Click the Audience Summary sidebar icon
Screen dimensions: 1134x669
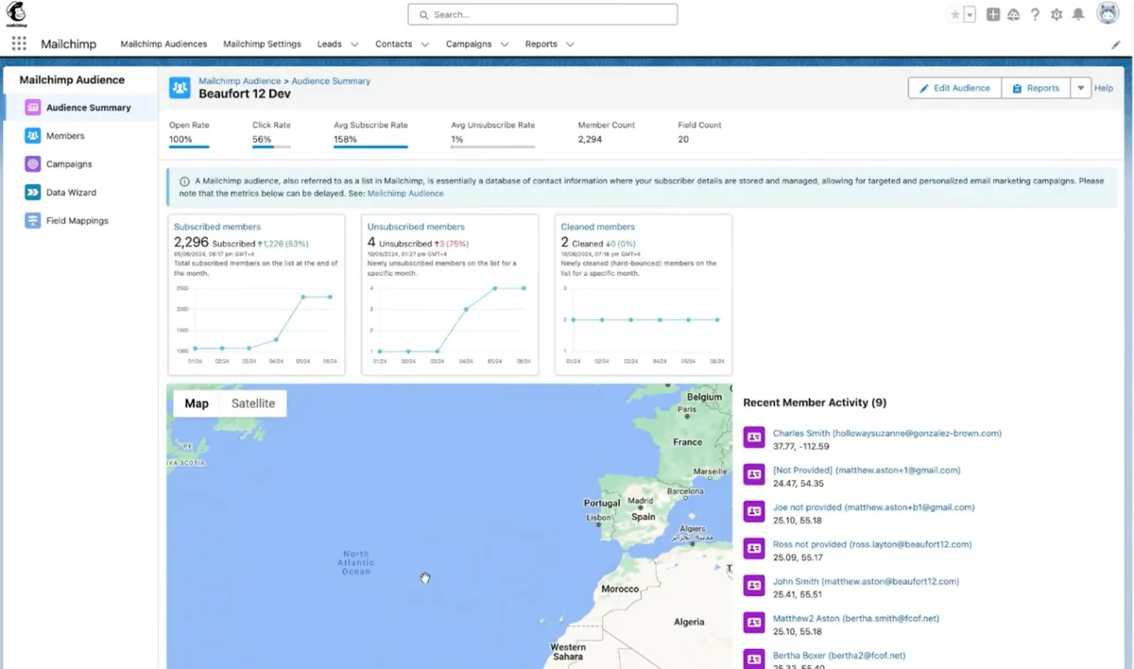[32, 108]
